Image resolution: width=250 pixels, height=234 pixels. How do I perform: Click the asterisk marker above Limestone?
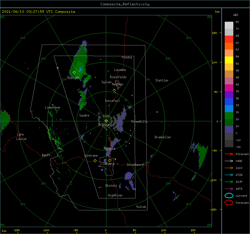(52, 105)
